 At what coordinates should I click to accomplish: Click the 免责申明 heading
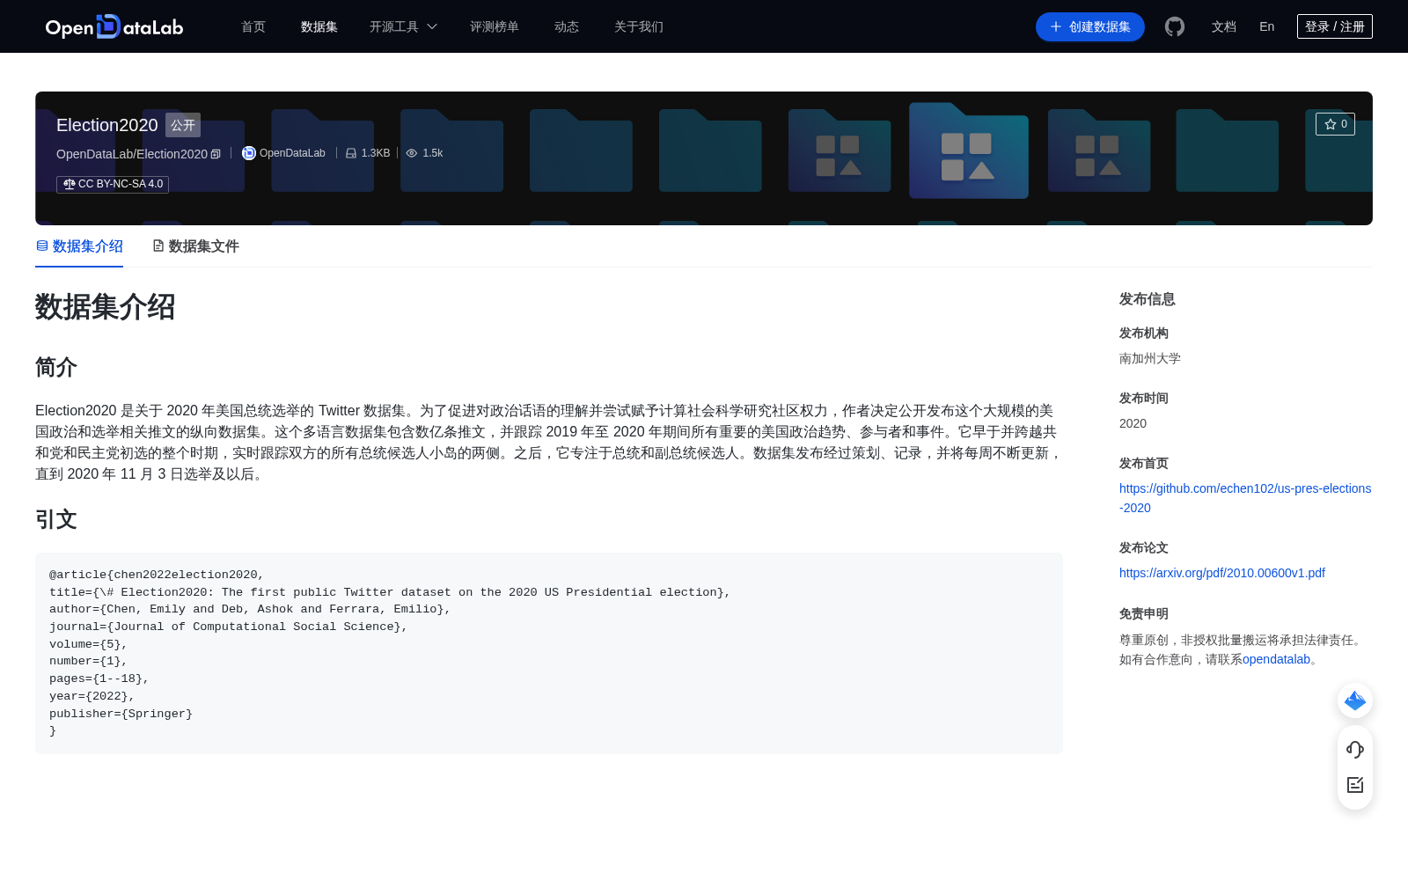click(x=1144, y=613)
